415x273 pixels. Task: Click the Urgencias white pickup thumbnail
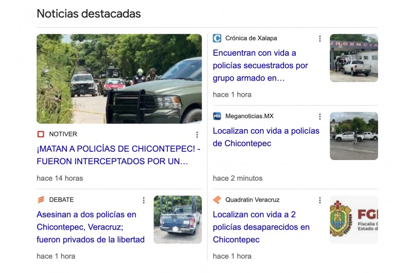click(x=354, y=58)
